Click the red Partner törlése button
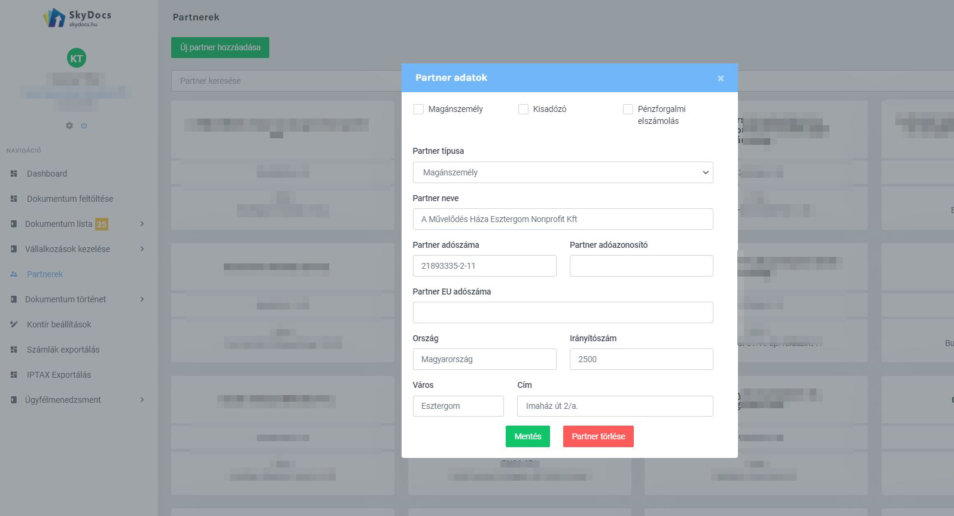The height and width of the screenshot is (516, 954). pos(598,436)
